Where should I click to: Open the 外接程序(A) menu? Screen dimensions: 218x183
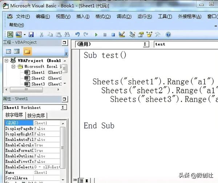(x=190, y=17)
